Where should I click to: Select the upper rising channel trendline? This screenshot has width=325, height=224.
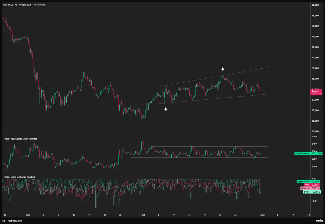point(214,77)
